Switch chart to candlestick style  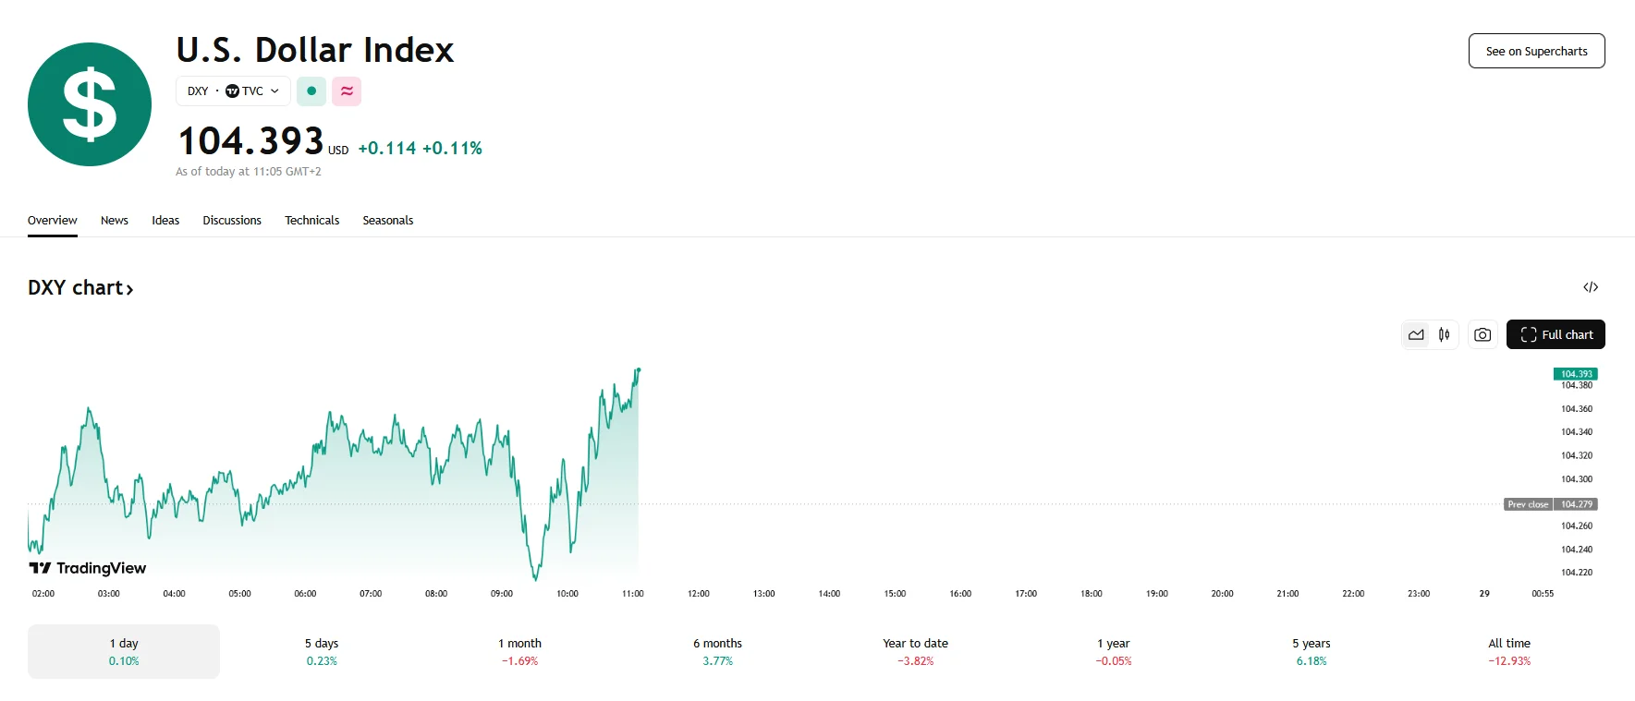[1444, 334]
